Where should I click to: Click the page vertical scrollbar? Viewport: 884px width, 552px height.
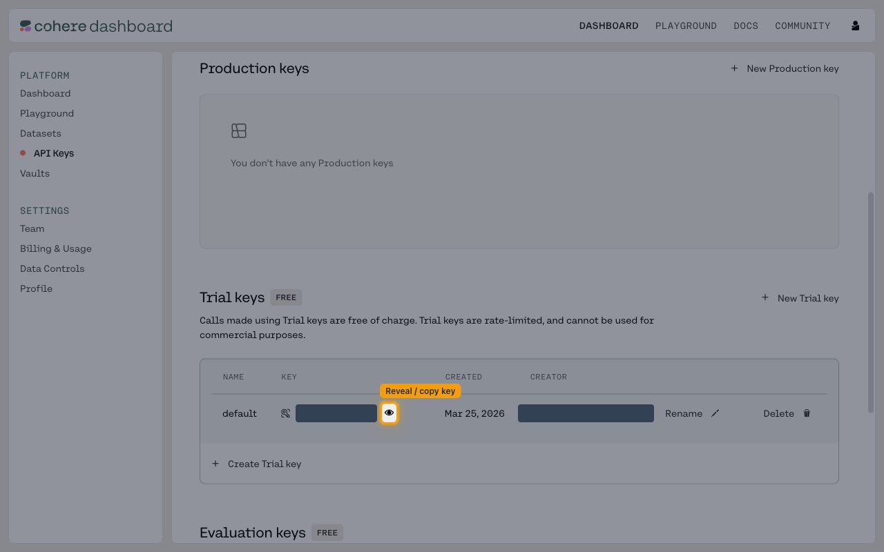871,302
